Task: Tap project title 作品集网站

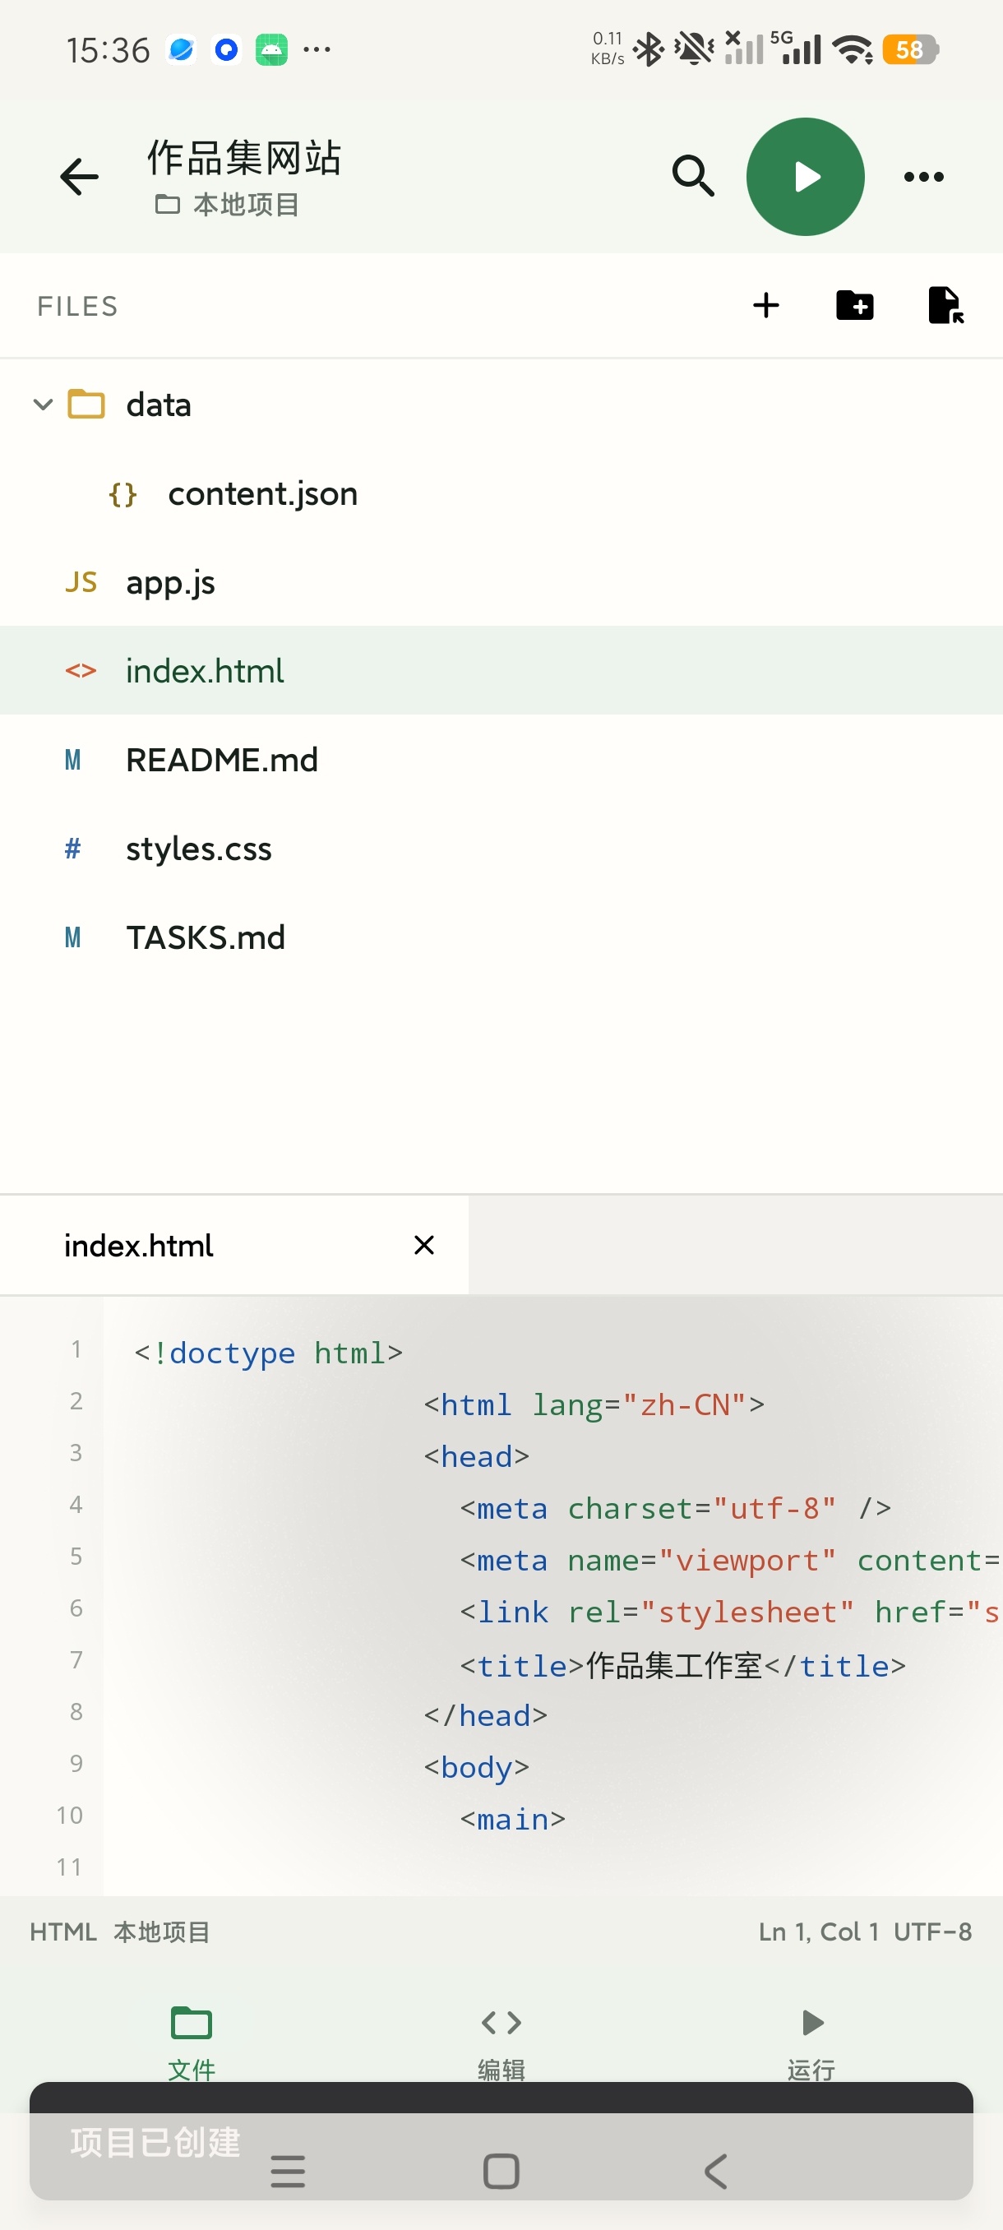Action: (245, 158)
